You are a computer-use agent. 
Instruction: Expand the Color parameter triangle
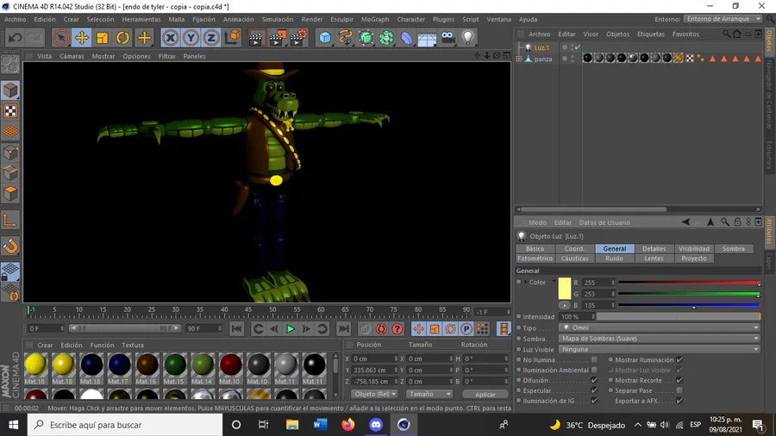point(526,283)
